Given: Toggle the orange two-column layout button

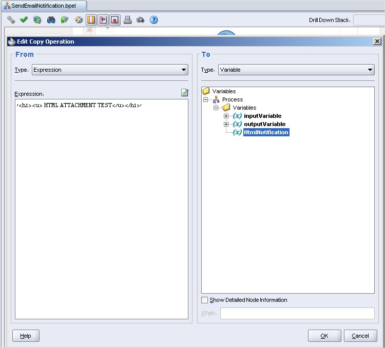Looking at the screenshot, I should click(x=91, y=20).
